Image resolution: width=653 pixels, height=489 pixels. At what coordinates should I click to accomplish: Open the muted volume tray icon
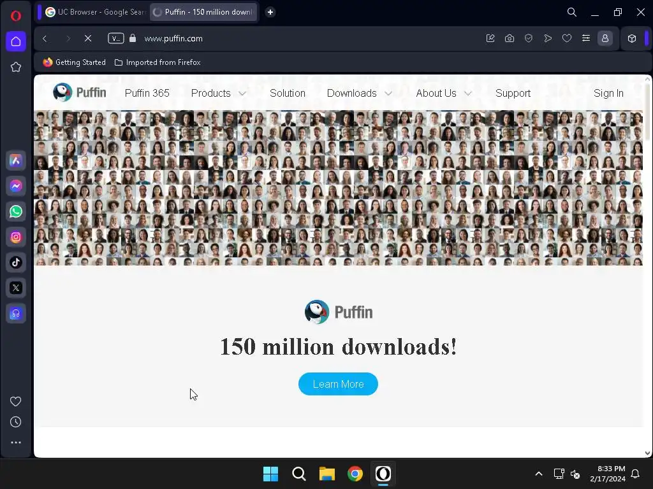(x=575, y=474)
